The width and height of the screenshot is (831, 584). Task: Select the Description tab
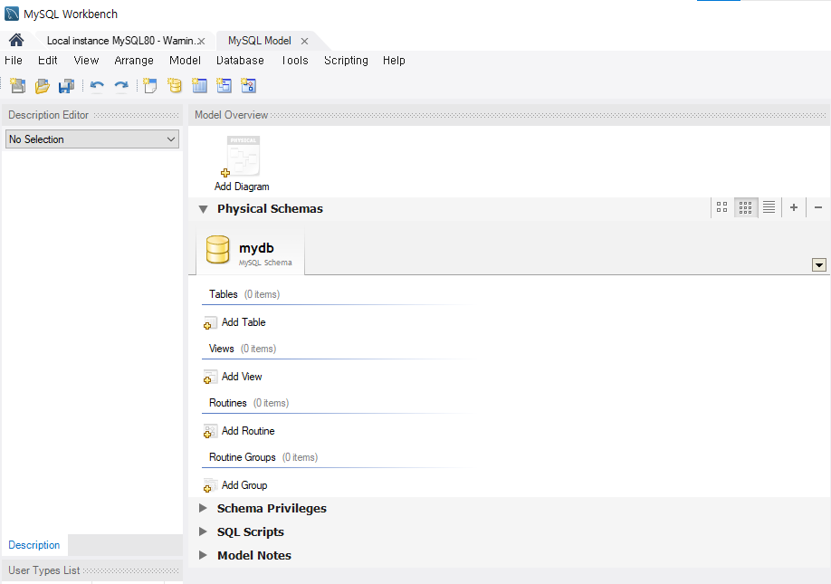pyautogui.click(x=33, y=545)
